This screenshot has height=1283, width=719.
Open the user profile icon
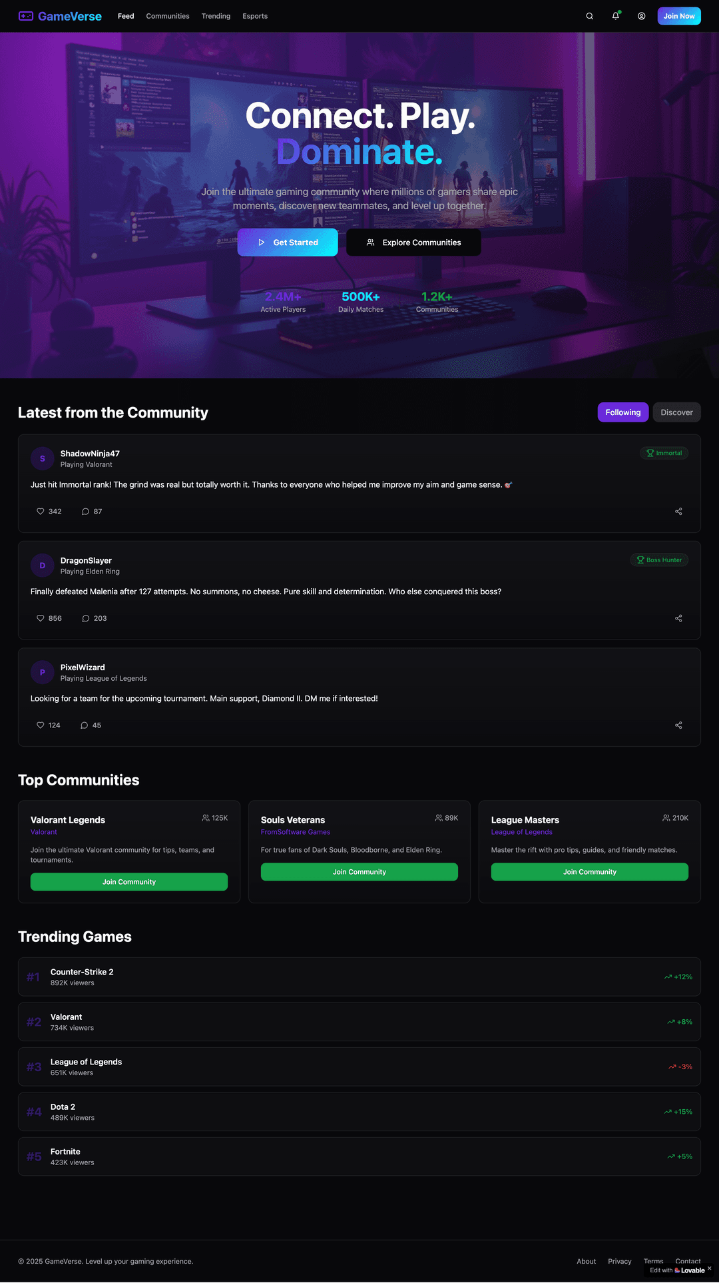point(642,16)
